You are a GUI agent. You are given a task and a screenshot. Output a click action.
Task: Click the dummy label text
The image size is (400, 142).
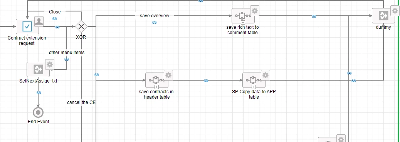[x=383, y=27]
